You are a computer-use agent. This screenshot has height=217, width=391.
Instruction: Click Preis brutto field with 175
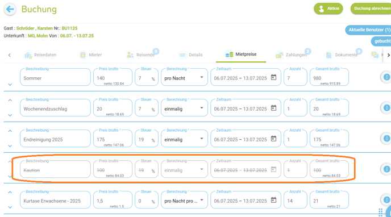[113, 139]
